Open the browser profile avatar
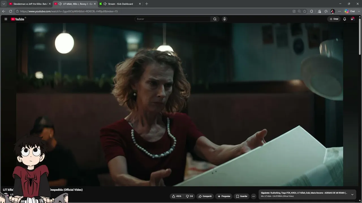Image resolution: width=362 pixels, height=203 pixels. point(333,11)
